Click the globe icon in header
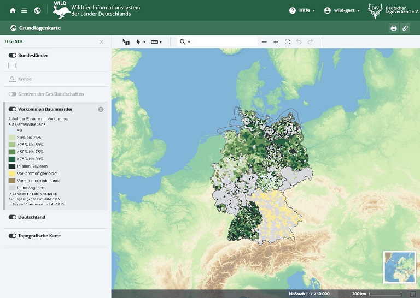420x298 pixels. (x=38, y=10)
